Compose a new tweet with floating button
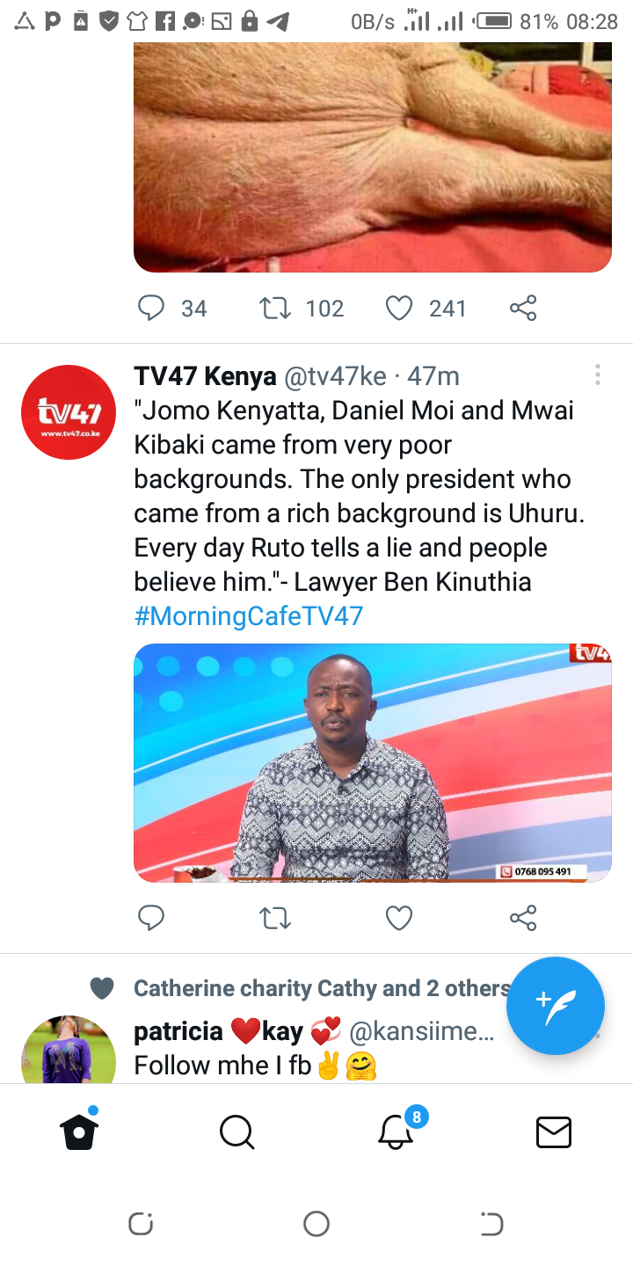Image resolution: width=633 pixels, height=1266 pixels. tap(556, 1006)
